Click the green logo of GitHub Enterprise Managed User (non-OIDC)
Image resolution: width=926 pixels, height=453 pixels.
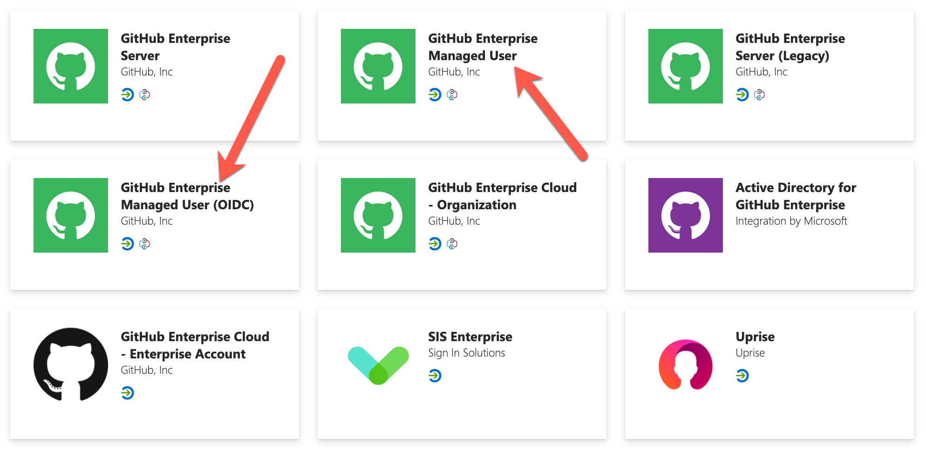coord(378,66)
